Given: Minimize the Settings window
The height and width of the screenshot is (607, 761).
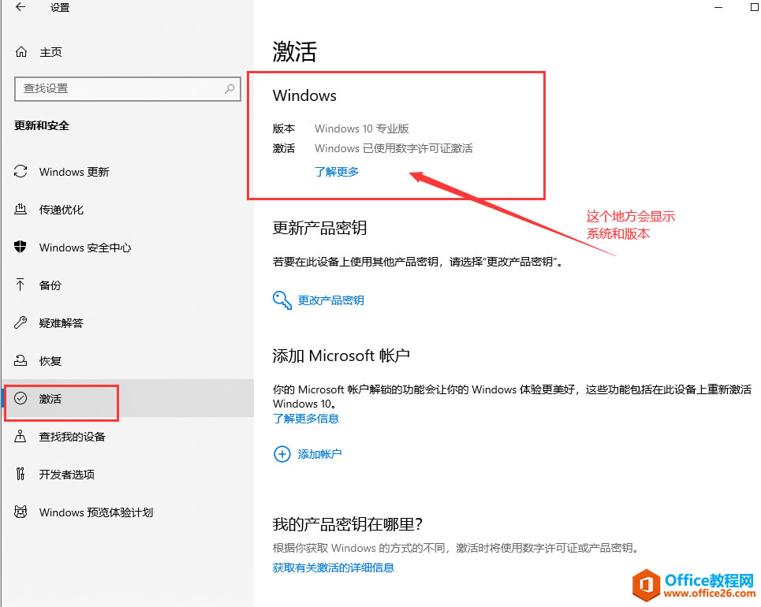Looking at the screenshot, I should (x=718, y=7).
